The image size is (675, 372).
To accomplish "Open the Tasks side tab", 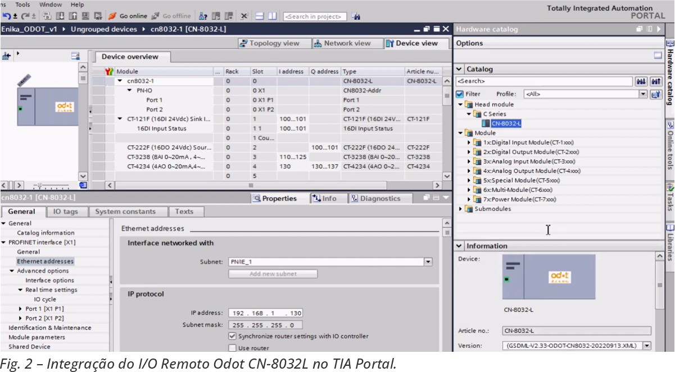I will pos(670,196).
